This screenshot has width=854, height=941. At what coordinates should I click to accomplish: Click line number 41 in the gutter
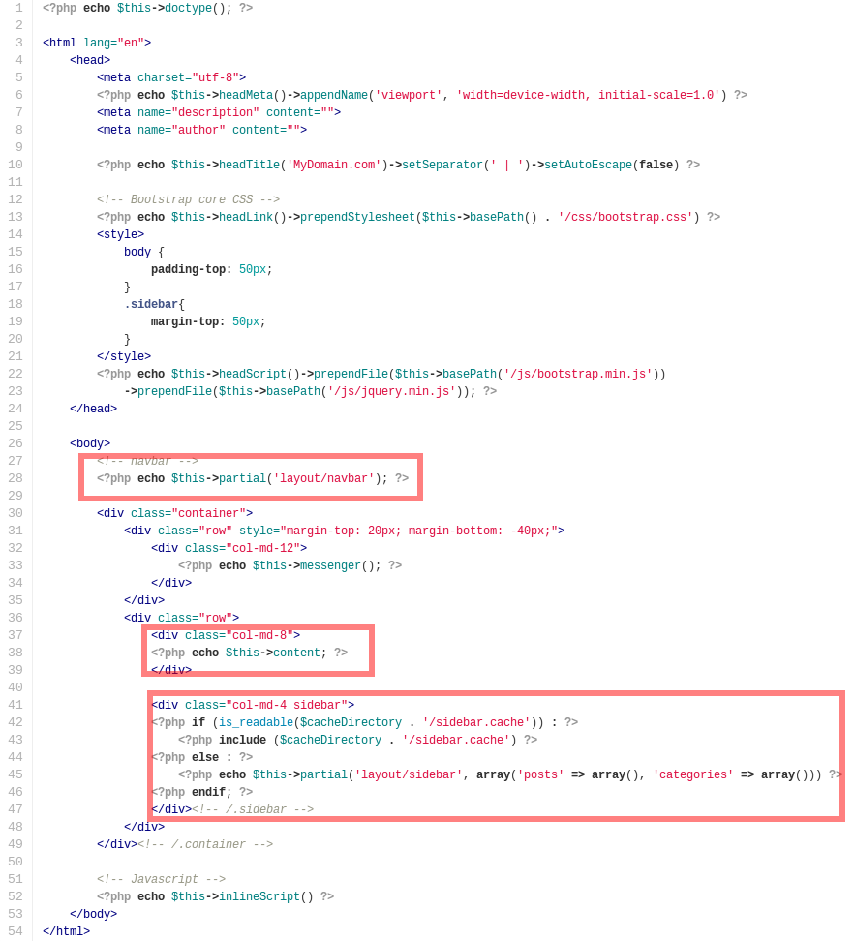coord(15,706)
